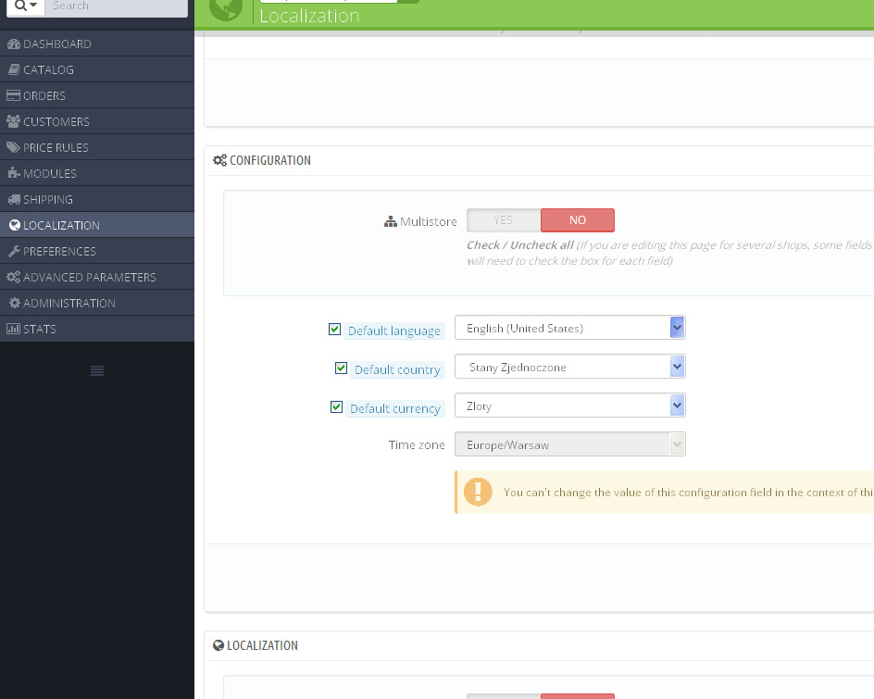Click the LOCALIZATION panel heading
This screenshot has height=699, width=874.
[x=262, y=645]
